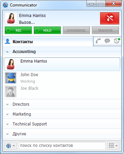Expand the Technical Support group
The height and width of the screenshot is (154, 124).
[x=62, y=124]
